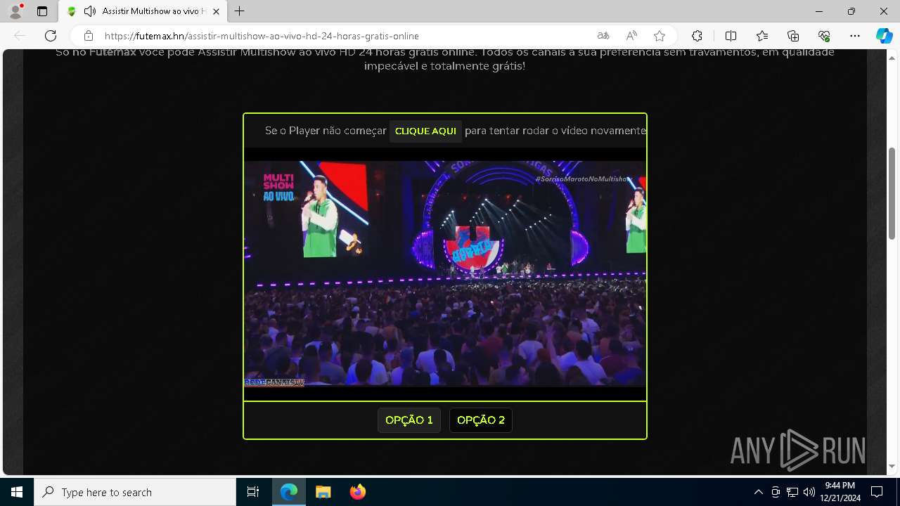Select OPÇÃO 1 player source

pos(409,420)
